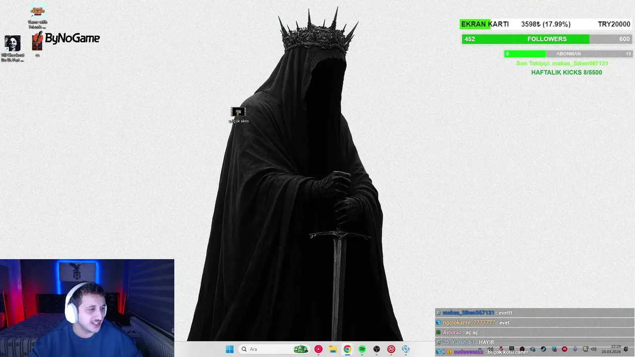Open Spotify from the taskbar

pos(362,349)
